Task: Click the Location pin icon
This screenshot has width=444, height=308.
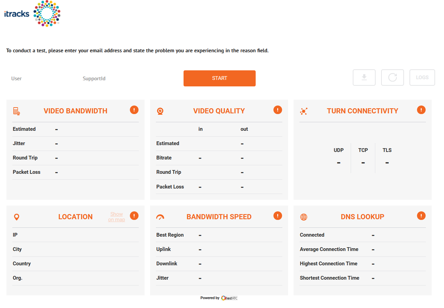Action: tap(16, 217)
